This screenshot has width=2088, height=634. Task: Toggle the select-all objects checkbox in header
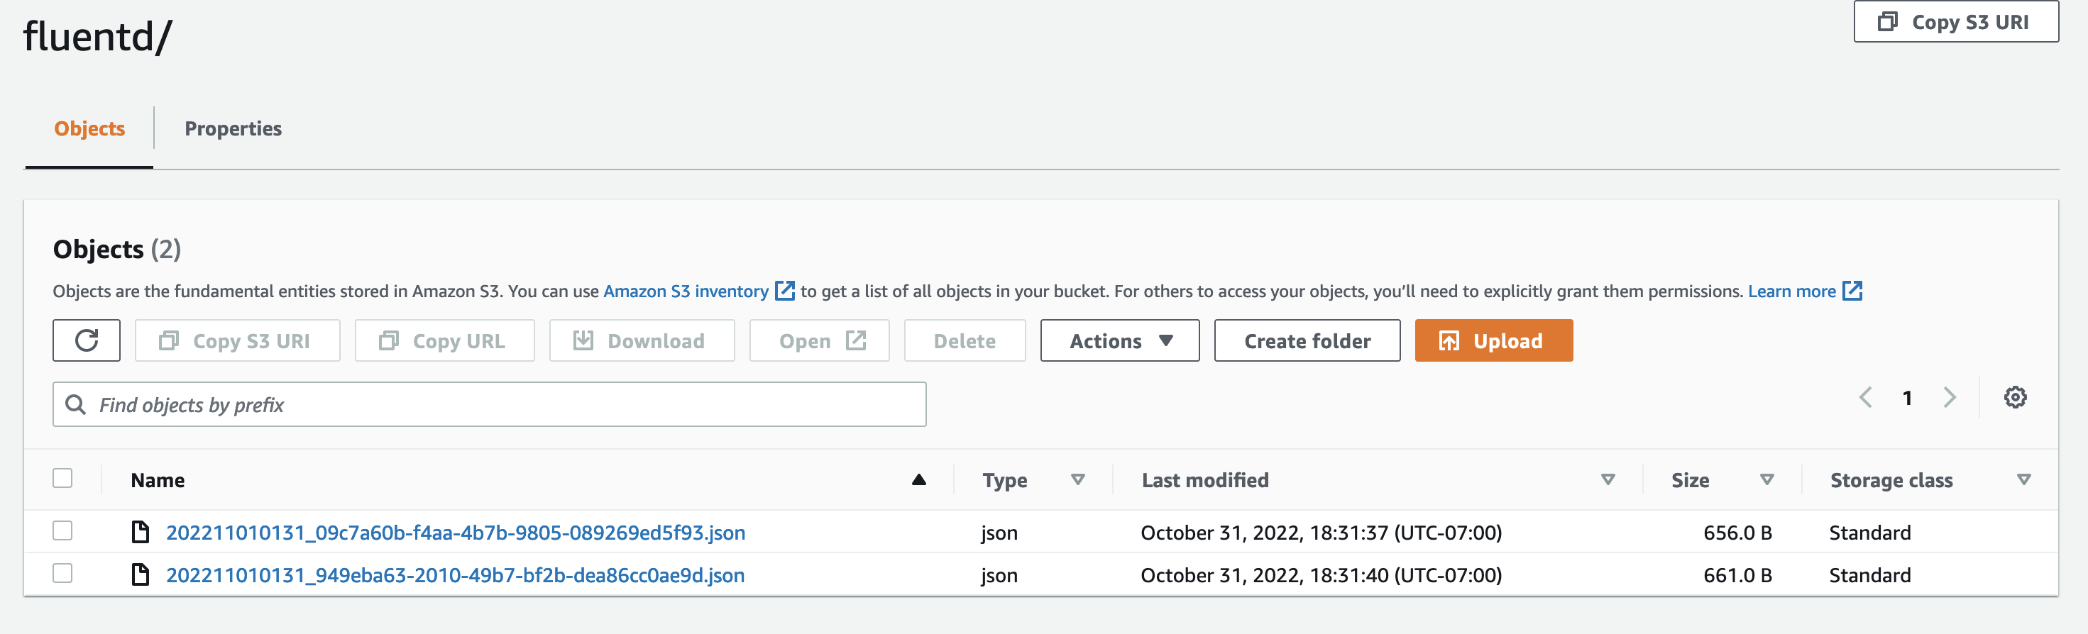[62, 479]
